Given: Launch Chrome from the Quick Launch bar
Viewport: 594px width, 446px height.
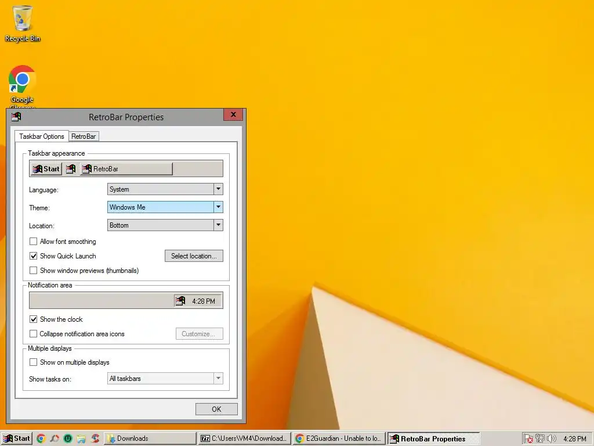Looking at the screenshot, I should click(41, 439).
